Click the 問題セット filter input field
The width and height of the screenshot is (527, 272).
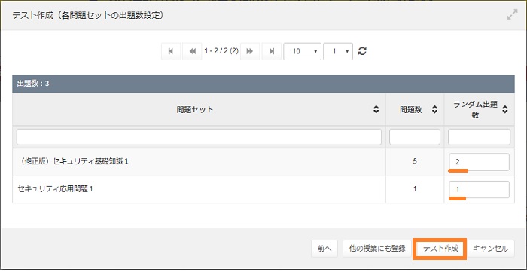[199, 137]
